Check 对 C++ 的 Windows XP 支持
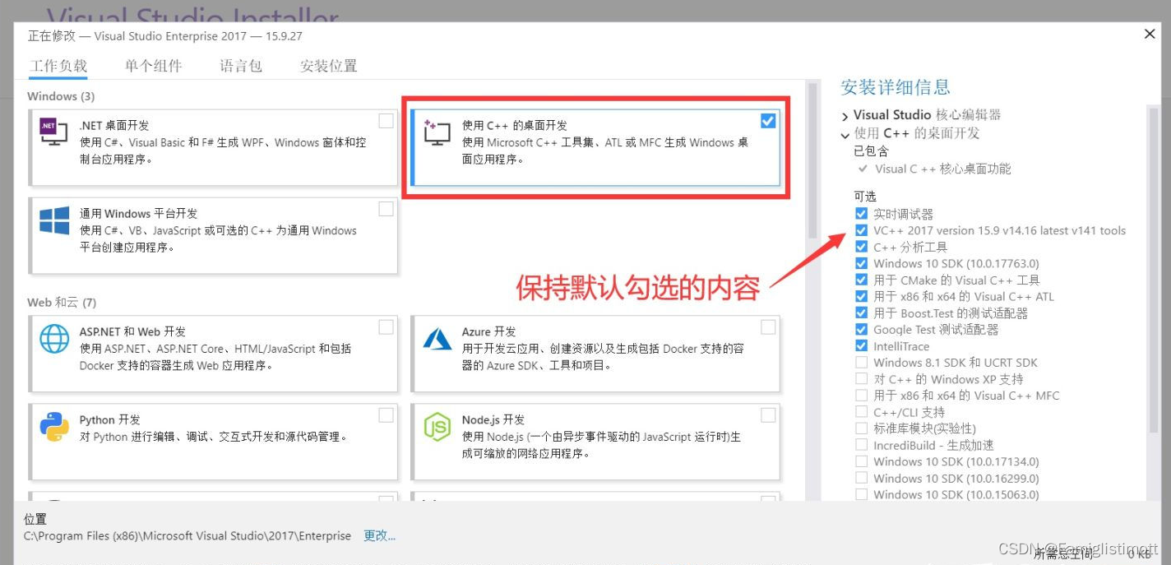1171x565 pixels. (x=861, y=378)
